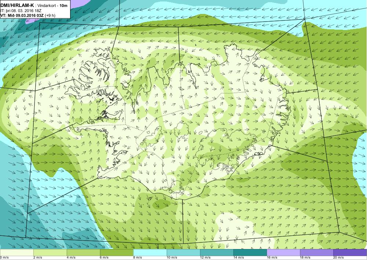Select the "20 m/s" legend label
The height and width of the screenshot is (260, 367).
(338, 258)
